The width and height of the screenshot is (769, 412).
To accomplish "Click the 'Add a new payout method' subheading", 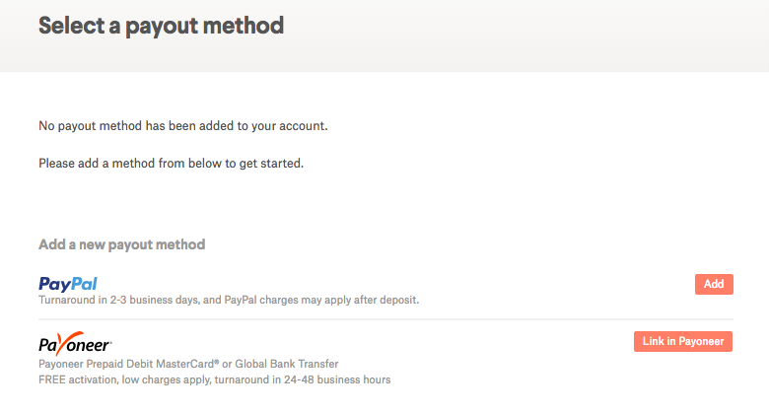I will (x=121, y=244).
